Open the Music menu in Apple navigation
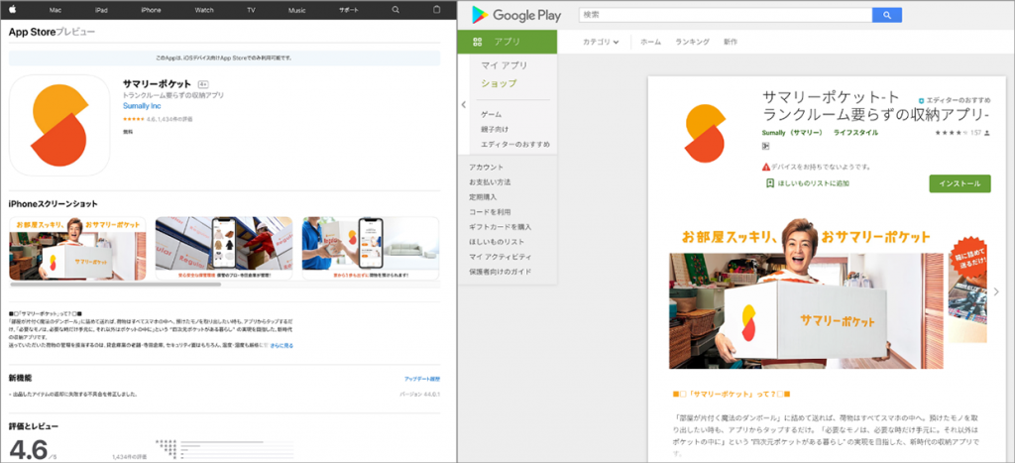 tap(297, 10)
